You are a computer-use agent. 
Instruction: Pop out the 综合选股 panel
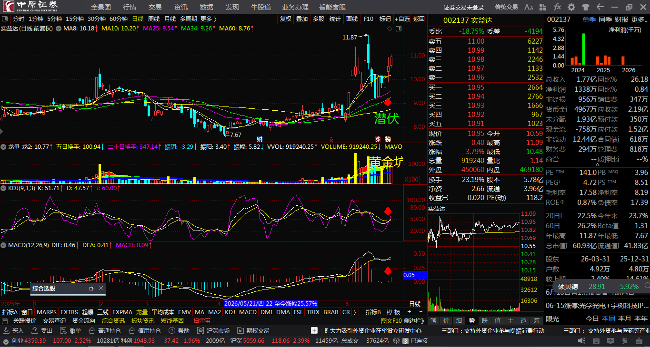click(x=92, y=288)
